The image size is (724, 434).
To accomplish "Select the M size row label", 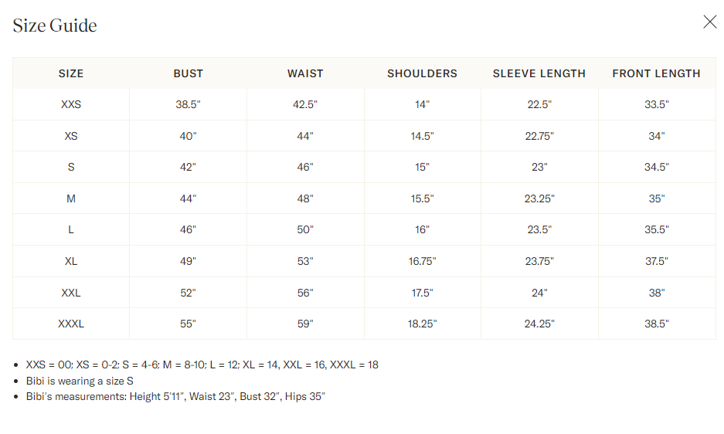I will (x=71, y=198).
